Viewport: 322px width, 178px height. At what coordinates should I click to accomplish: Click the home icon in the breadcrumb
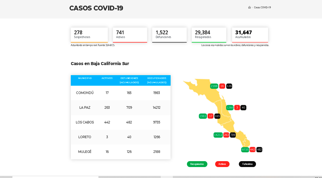pos(249,7)
